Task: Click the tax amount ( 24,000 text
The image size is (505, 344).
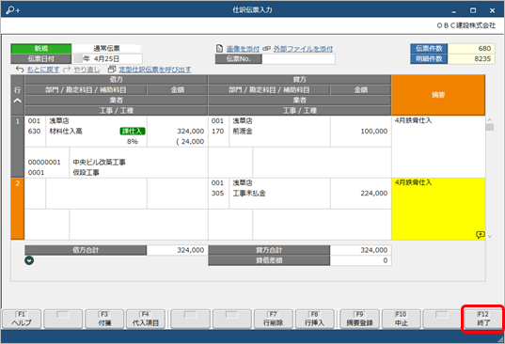Action: (x=190, y=142)
